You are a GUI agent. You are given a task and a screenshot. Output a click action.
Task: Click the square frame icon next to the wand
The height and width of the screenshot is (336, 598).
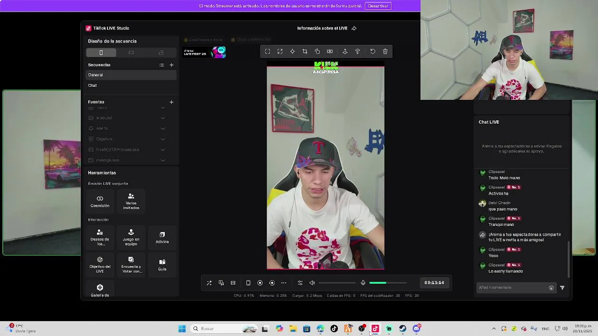coord(233,283)
